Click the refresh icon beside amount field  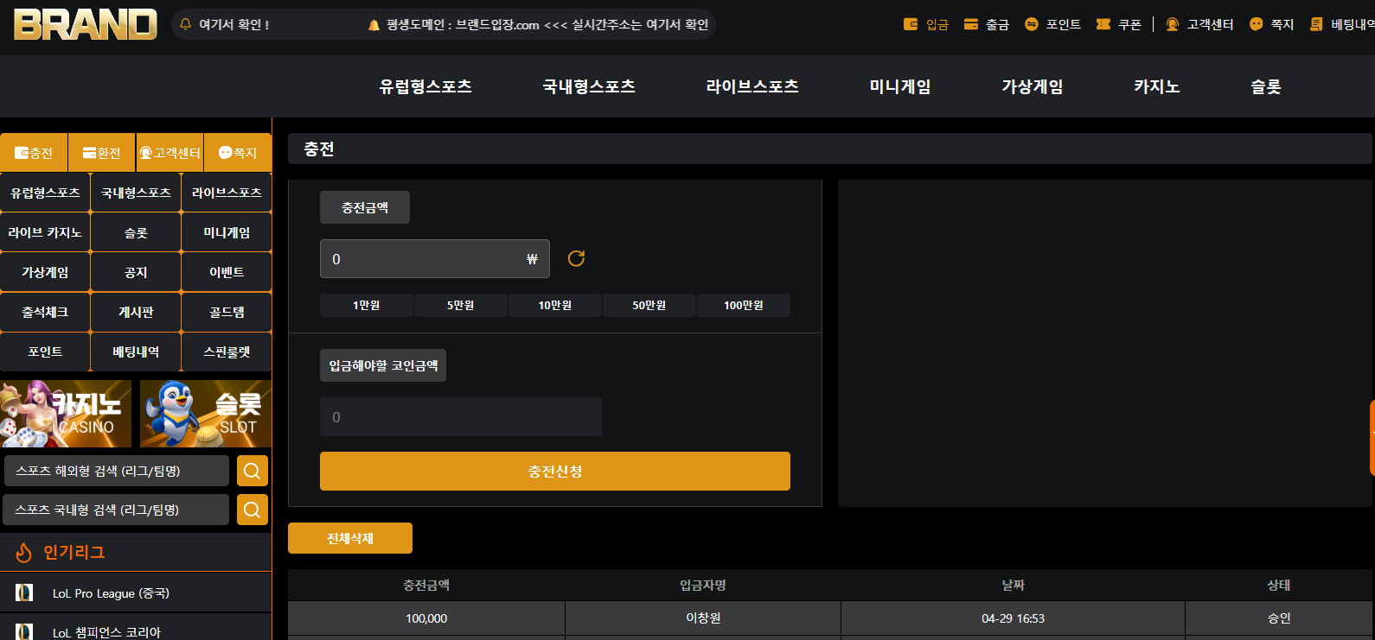[576, 258]
